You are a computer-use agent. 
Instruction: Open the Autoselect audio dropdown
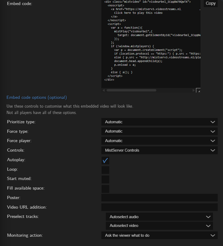click(x=159, y=217)
